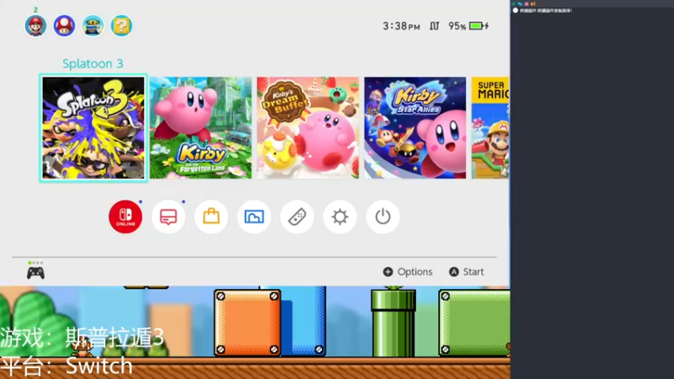Open the News icon

pyautogui.click(x=168, y=216)
